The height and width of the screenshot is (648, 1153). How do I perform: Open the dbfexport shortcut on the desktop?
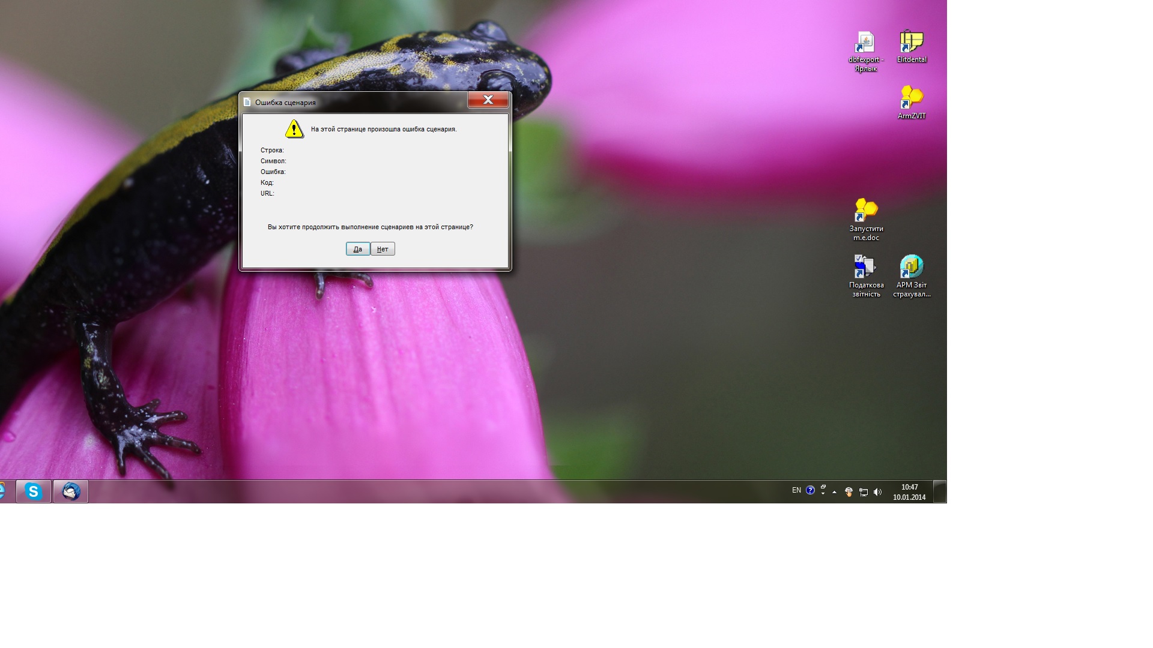click(x=865, y=43)
